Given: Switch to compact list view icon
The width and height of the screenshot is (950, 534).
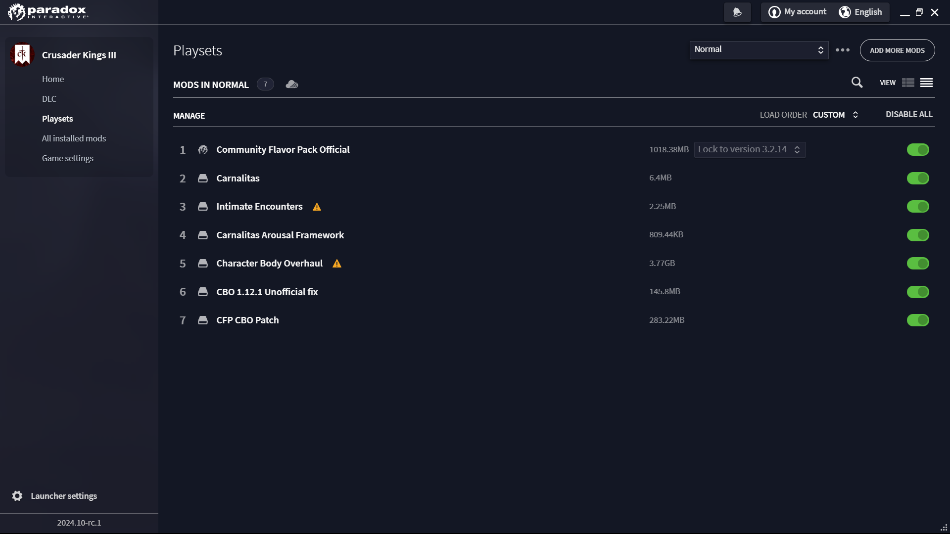Looking at the screenshot, I should click(x=926, y=83).
